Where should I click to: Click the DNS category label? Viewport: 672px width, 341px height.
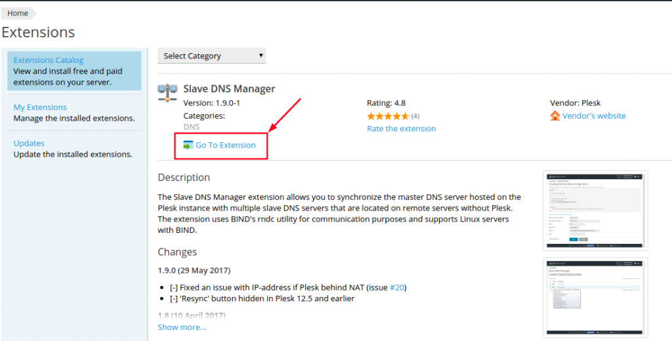coord(192,127)
